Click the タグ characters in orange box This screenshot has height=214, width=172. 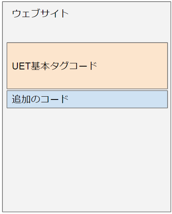point(59,66)
